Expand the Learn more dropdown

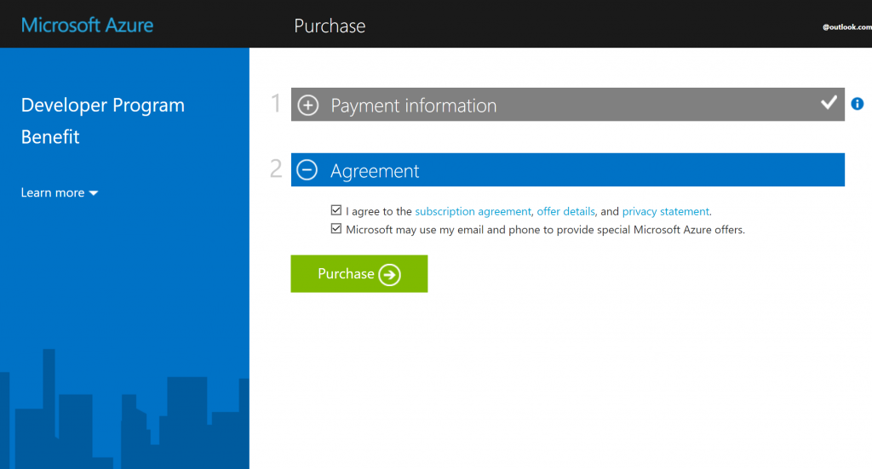(60, 193)
